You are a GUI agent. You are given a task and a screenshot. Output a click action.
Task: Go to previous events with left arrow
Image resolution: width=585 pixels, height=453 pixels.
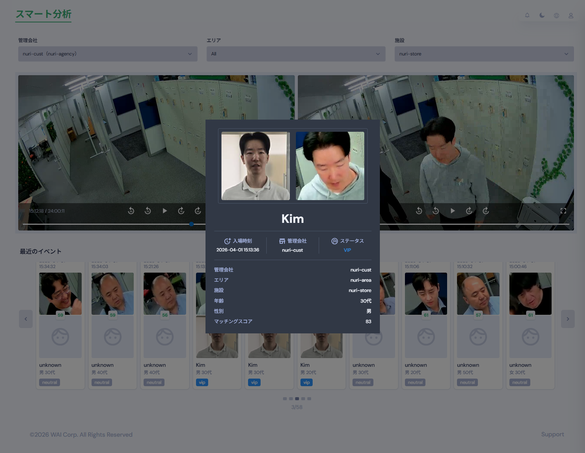[26, 319]
